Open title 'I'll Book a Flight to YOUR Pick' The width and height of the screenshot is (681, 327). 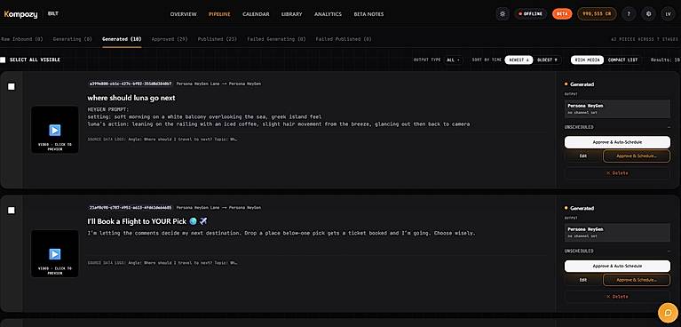147,221
